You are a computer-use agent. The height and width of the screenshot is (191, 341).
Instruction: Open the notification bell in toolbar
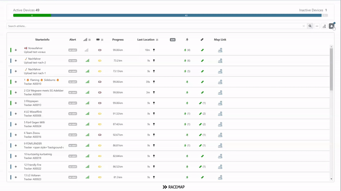[x=332, y=26]
